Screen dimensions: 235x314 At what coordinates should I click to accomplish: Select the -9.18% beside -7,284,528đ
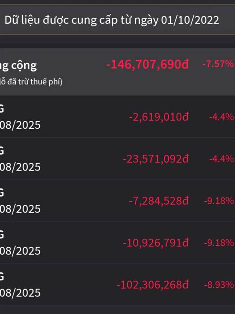[x=219, y=201]
